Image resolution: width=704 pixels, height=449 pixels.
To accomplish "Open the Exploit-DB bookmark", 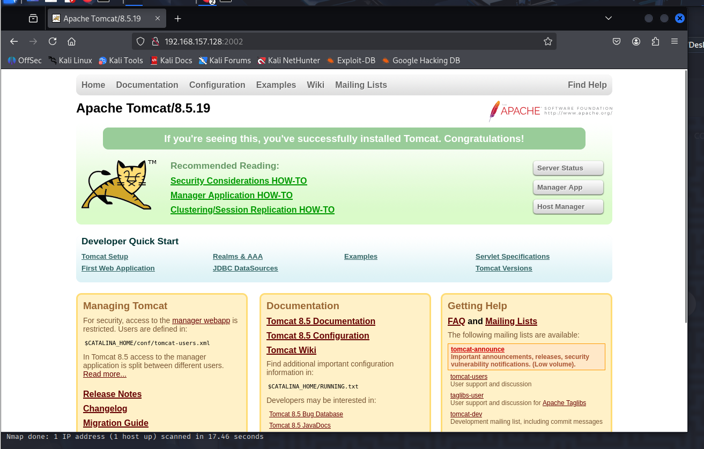I will pos(351,61).
